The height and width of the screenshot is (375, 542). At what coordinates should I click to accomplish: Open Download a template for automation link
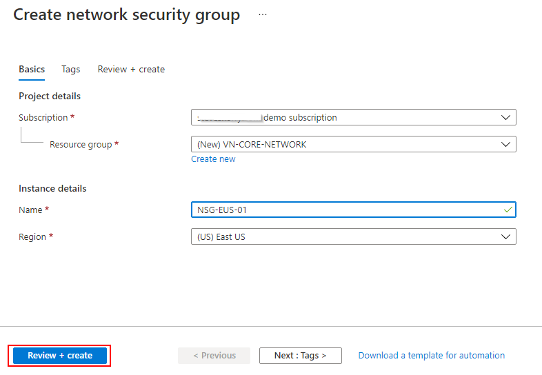[x=431, y=356]
